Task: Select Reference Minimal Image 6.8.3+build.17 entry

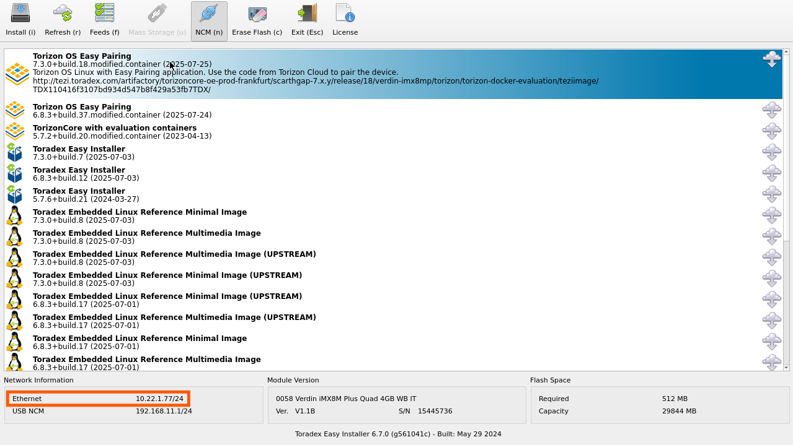Action: pyautogui.click(x=393, y=342)
